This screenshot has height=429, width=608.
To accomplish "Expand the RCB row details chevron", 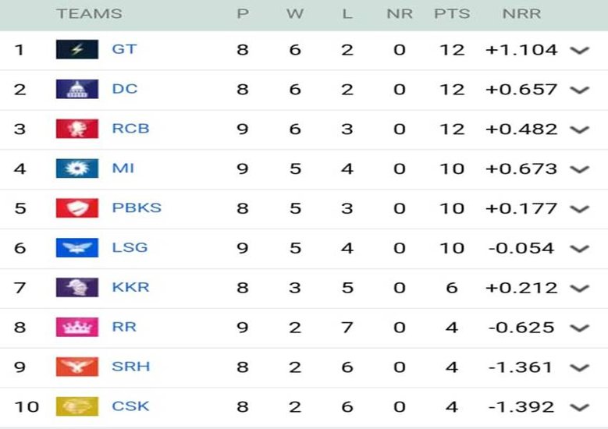I will click(x=580, y=129).
